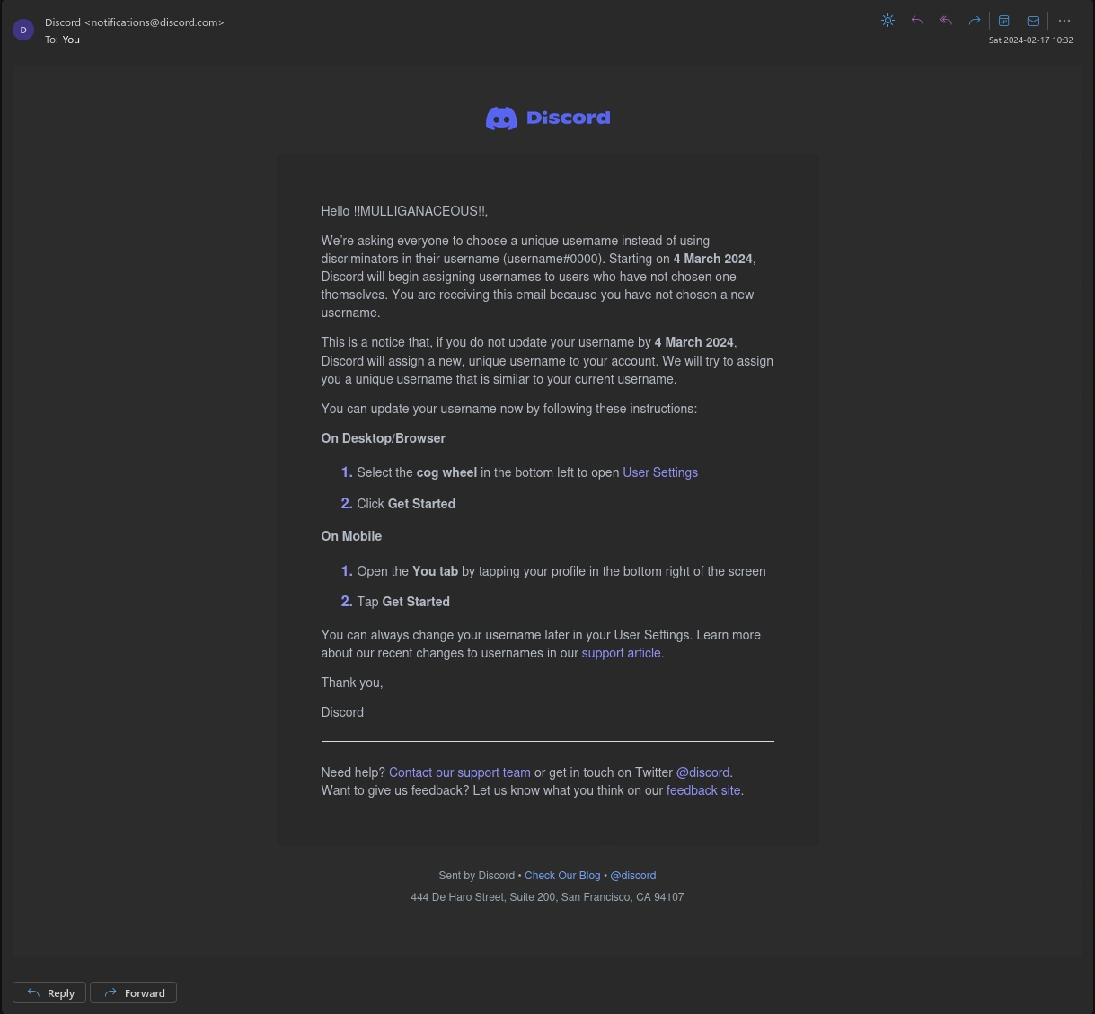Open the feedback site link
Screen dimensions: 1095x1014
703,790
